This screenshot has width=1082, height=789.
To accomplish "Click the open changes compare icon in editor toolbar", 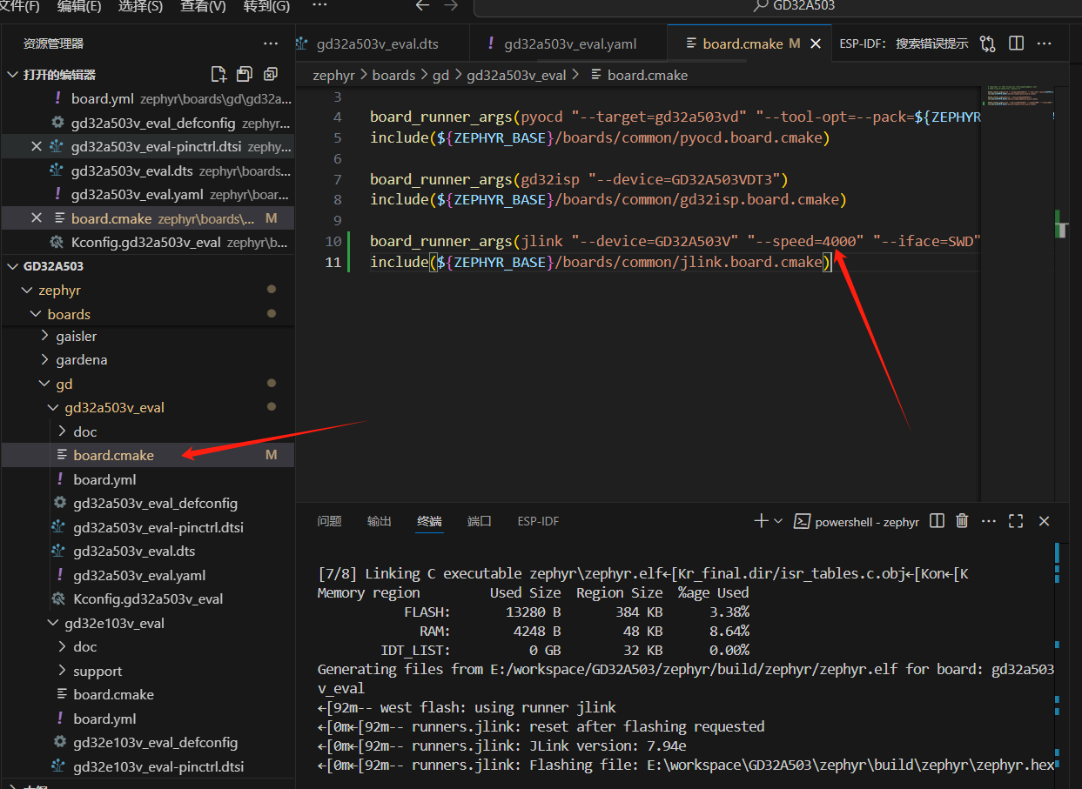I will click(987, 43).
